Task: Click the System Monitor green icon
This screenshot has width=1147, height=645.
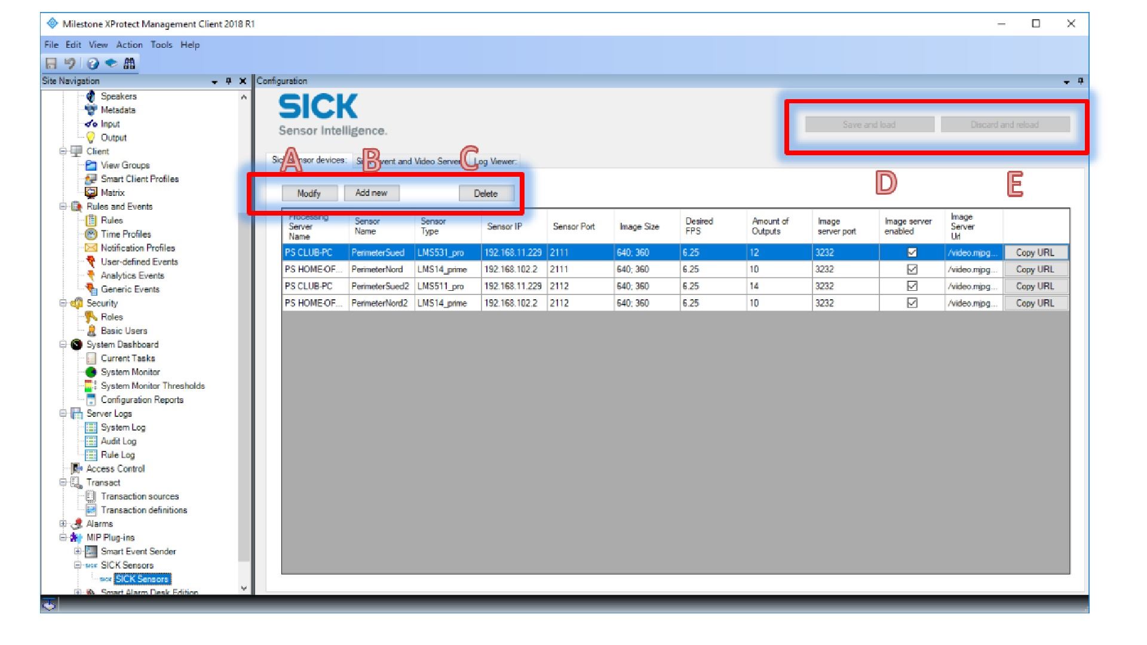Action: tap(91, 372)
